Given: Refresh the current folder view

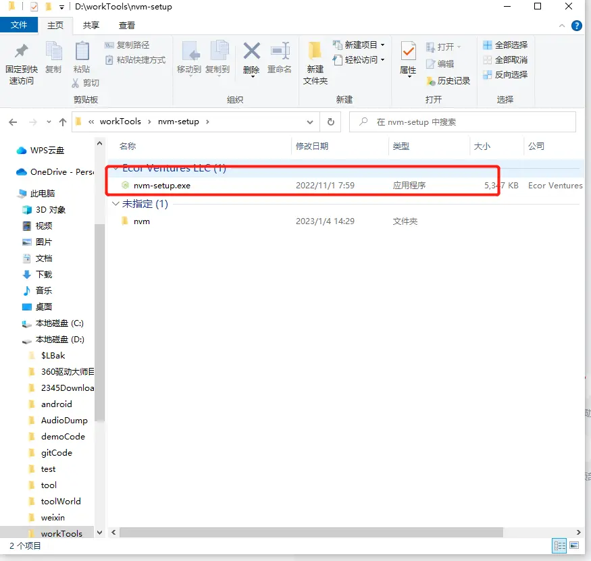Looking at the screenshot, I should point(330,122).
